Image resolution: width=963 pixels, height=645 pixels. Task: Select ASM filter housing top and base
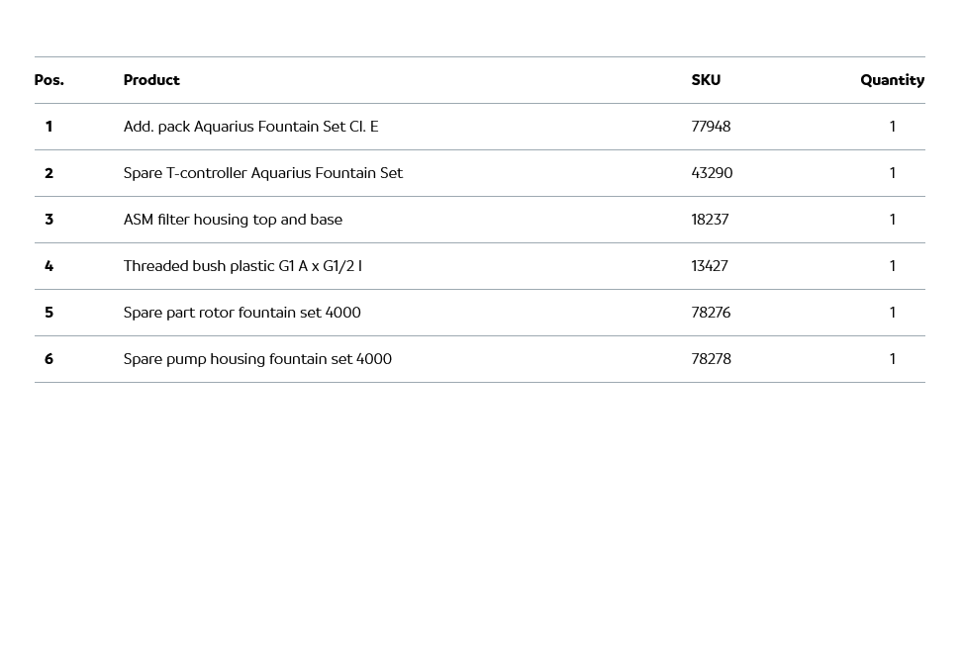233,220
